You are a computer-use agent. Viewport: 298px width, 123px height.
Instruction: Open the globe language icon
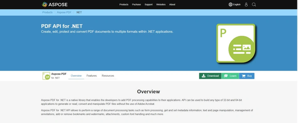pos(230,5)
